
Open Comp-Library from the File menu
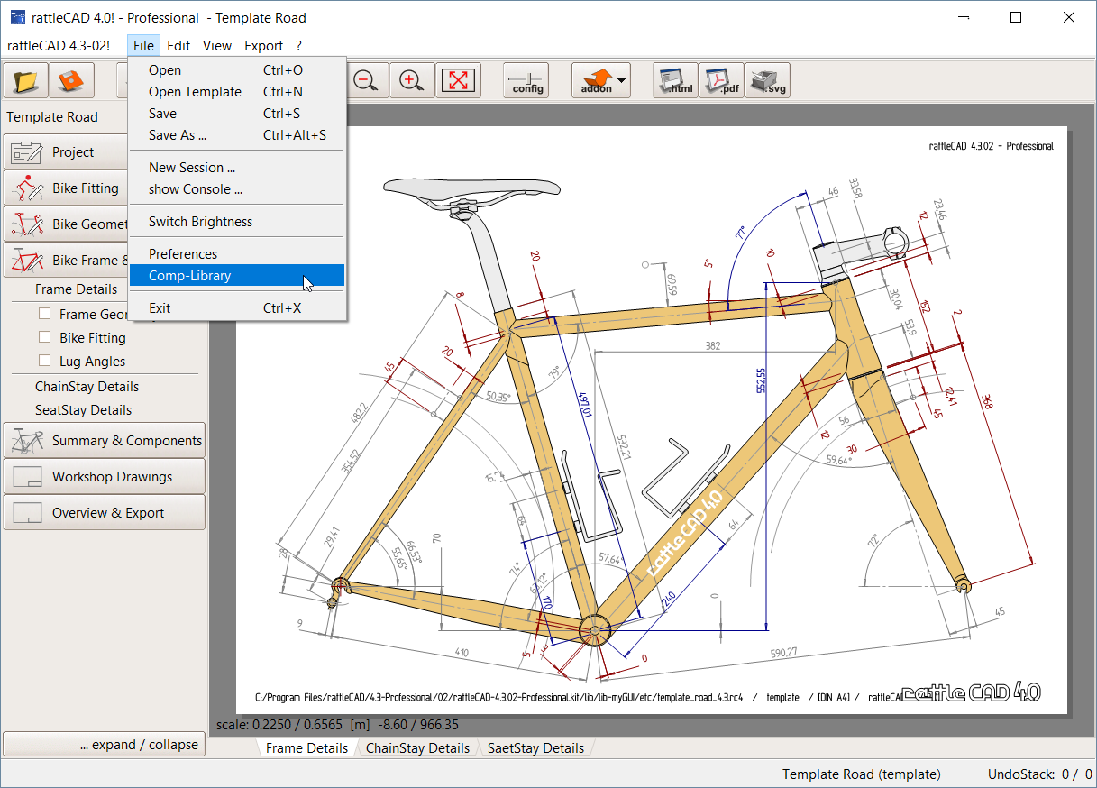pyautogui.click(x=238, y=276)
